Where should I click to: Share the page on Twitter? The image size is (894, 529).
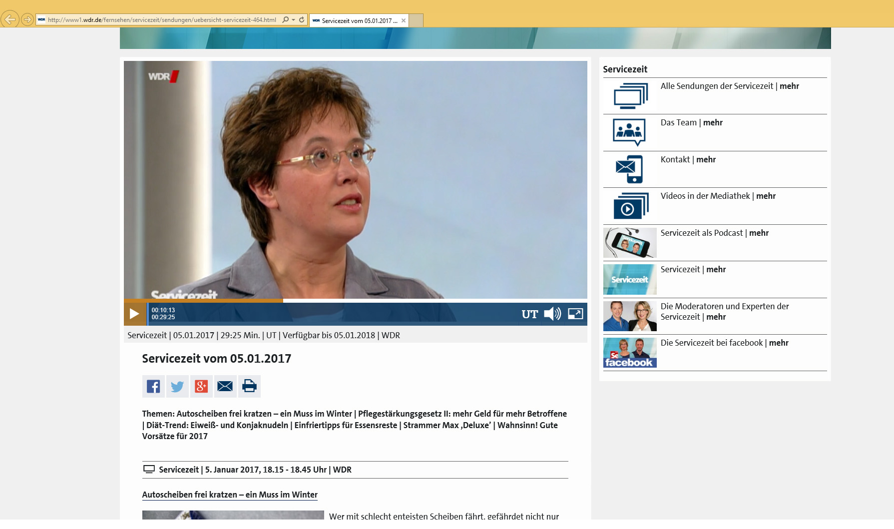click(177, 386)
